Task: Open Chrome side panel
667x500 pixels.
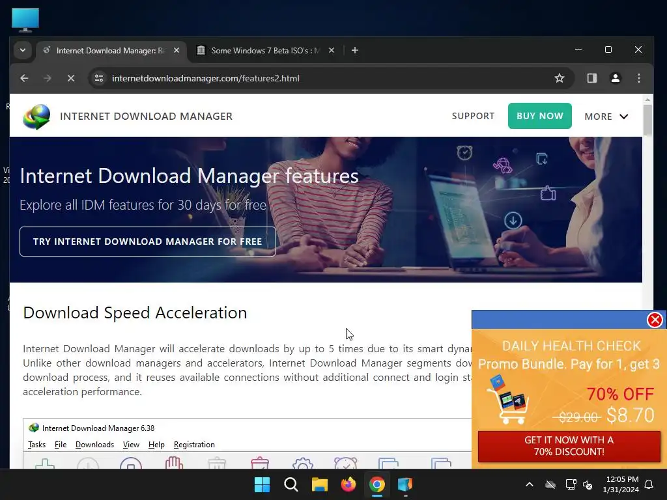Action: 591,78
